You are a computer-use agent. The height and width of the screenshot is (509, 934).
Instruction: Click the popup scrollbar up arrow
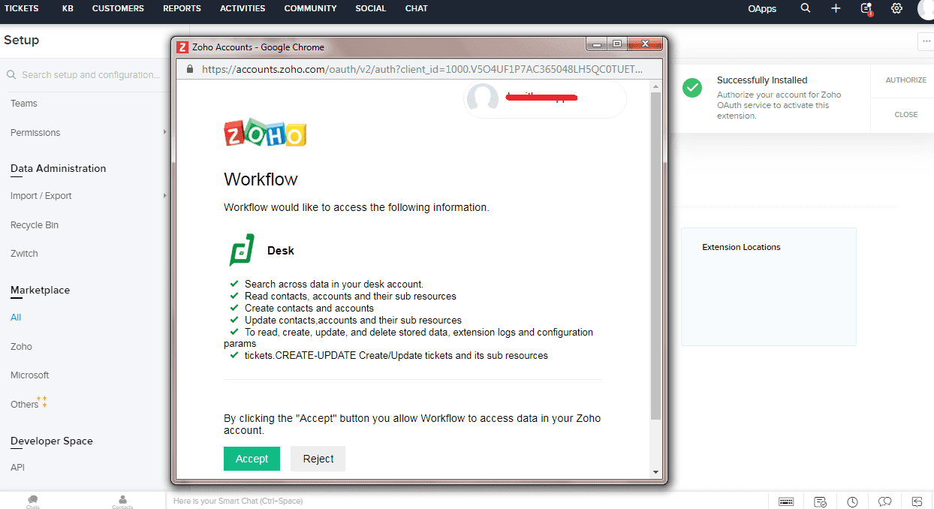point(655,86)
